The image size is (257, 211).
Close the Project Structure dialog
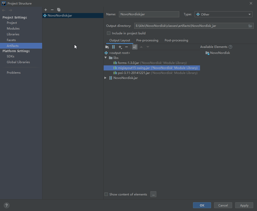coord(251,3)
